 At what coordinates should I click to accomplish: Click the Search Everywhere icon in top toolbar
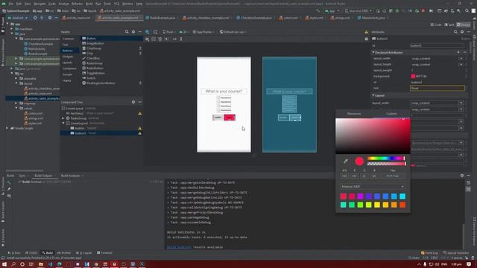pos(467,11)
